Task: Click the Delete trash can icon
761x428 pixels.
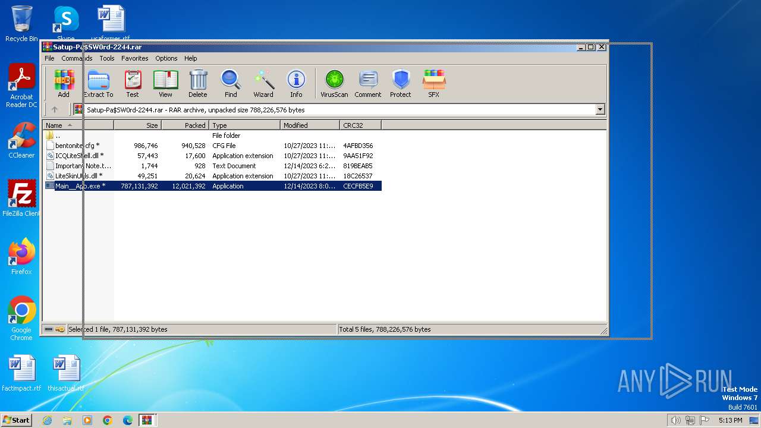Action: [198, 83]
